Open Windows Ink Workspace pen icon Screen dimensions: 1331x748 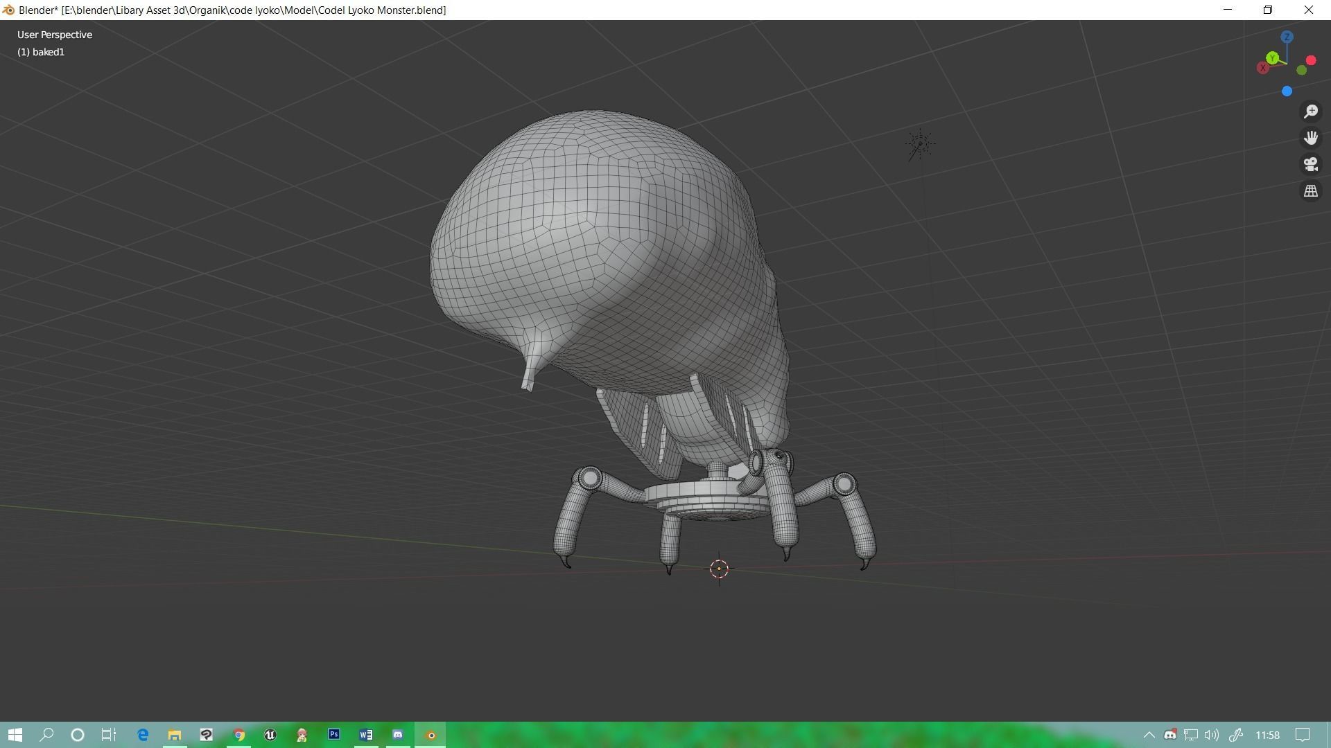pyautogui.click(x=1235, y=735)
